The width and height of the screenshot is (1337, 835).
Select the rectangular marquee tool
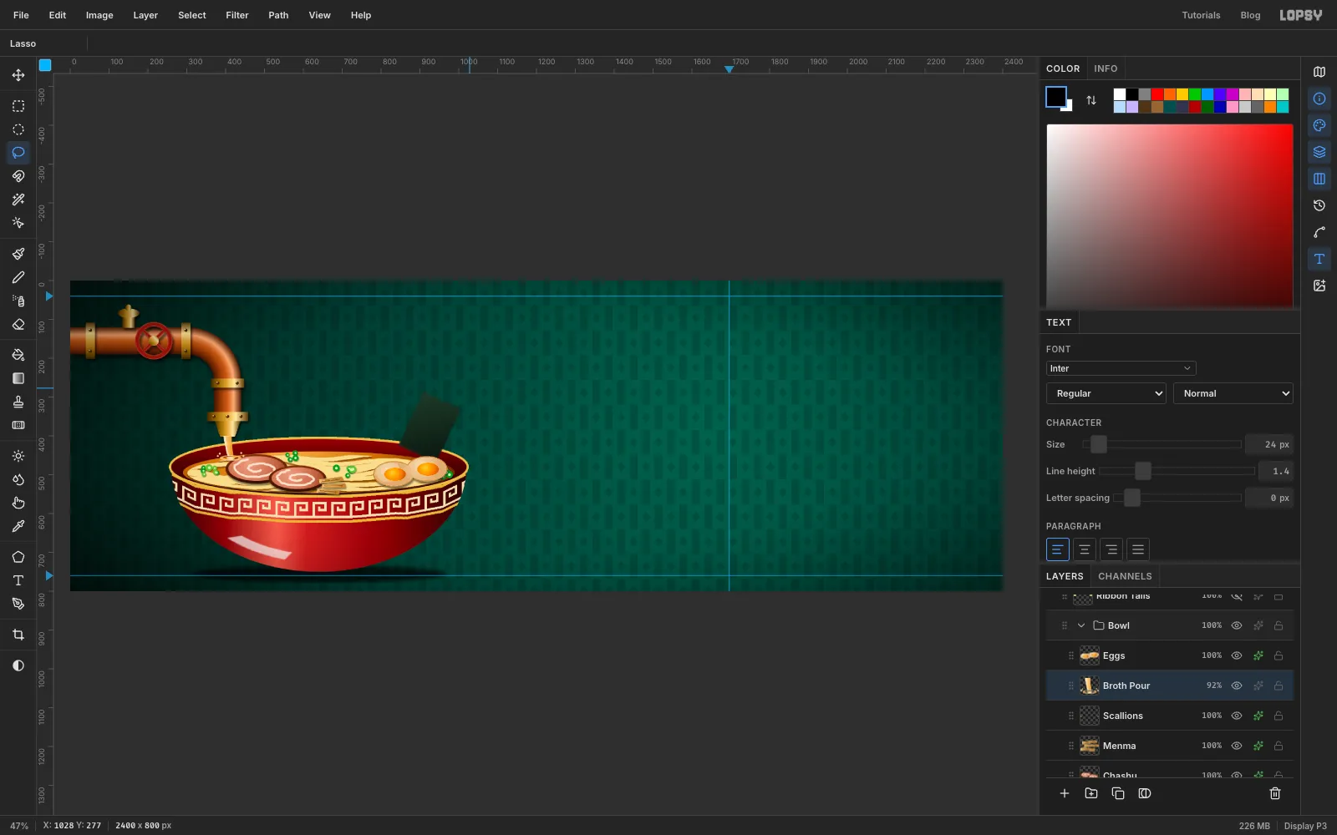pyautogui.click(x=18, y=106)
